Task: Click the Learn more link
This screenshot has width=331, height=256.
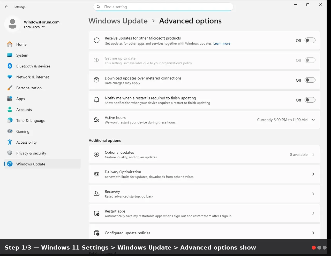Action: click(x=222, y=44)
